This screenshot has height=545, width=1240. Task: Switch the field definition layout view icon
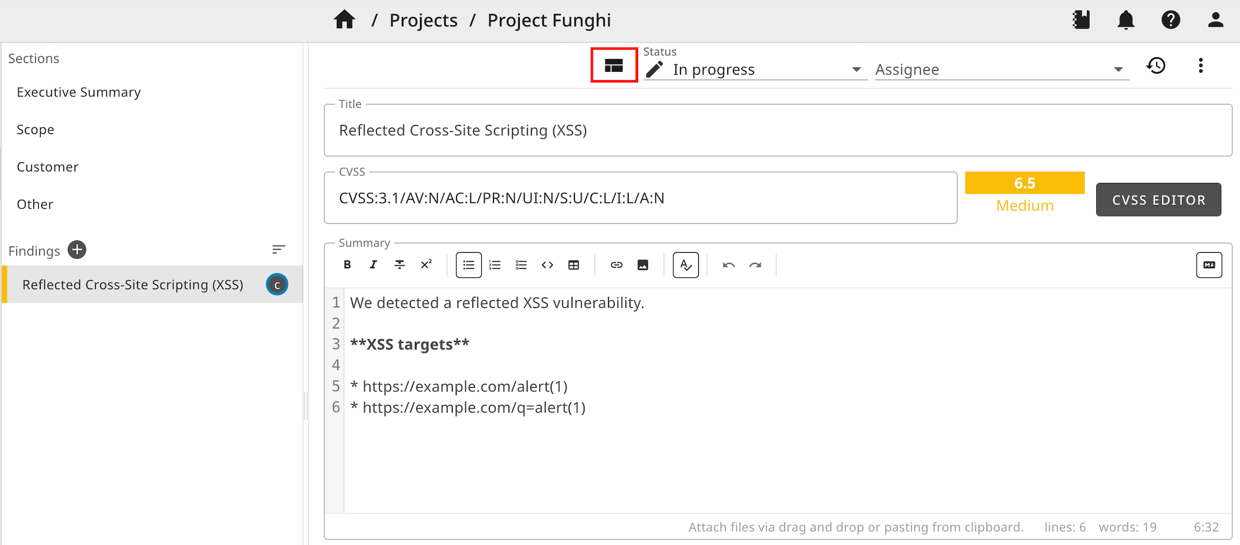pos(614,66)
